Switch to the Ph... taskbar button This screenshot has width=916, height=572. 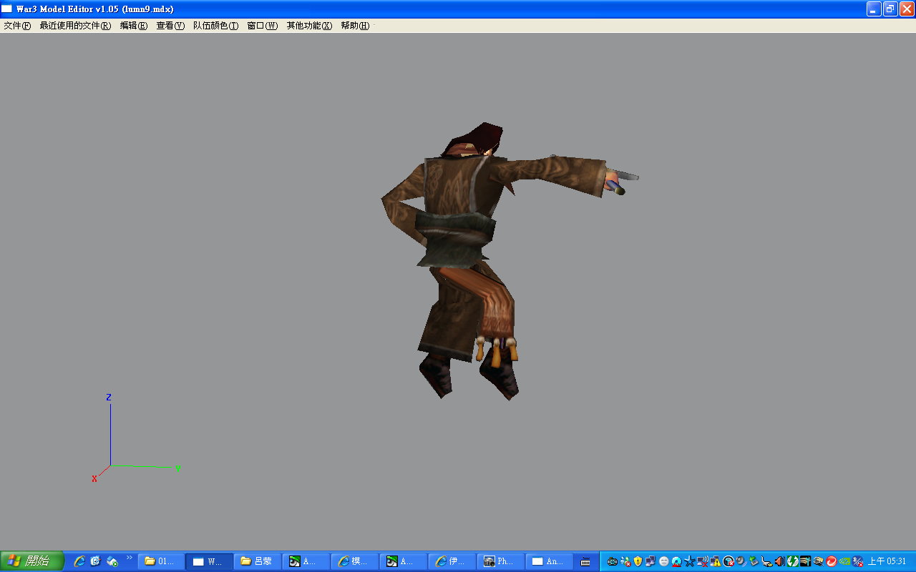[x=501, y=561]
